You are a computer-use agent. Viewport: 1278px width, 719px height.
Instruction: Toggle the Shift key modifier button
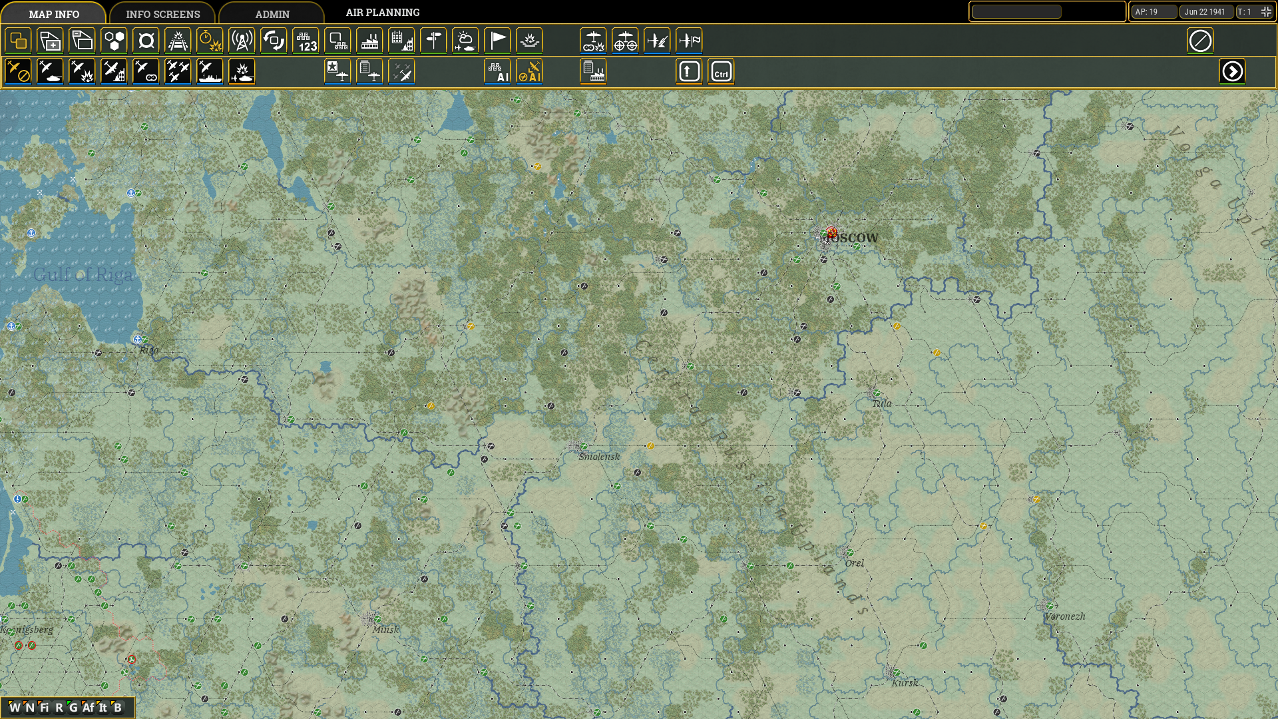(x=689, y=71)
